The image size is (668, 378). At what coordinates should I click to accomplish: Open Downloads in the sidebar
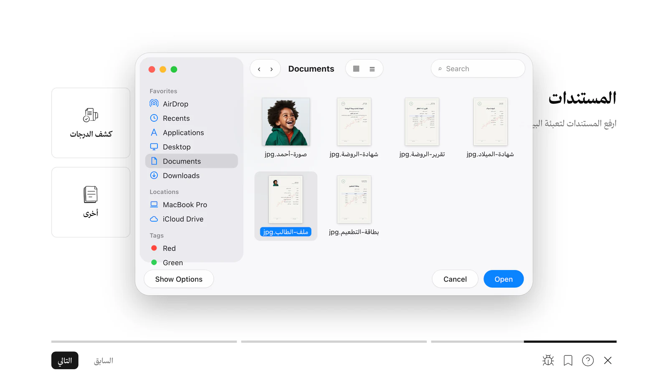(191, 175)
